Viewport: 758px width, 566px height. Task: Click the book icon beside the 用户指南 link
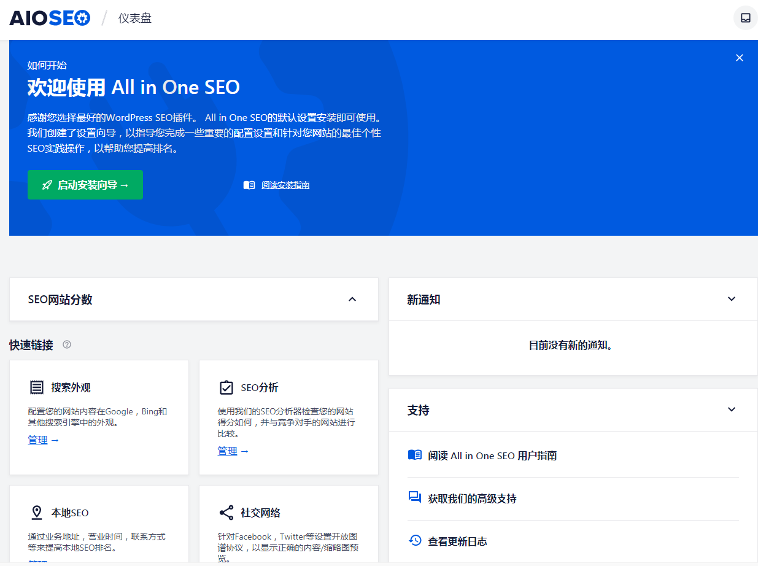(x=414, y=455)
